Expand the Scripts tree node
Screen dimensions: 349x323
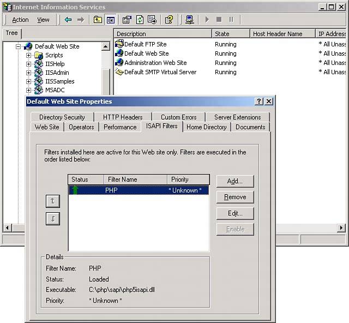point(29,55)
